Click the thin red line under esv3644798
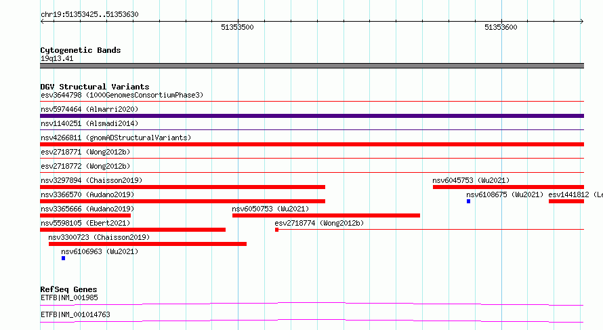 coord(312,102)
